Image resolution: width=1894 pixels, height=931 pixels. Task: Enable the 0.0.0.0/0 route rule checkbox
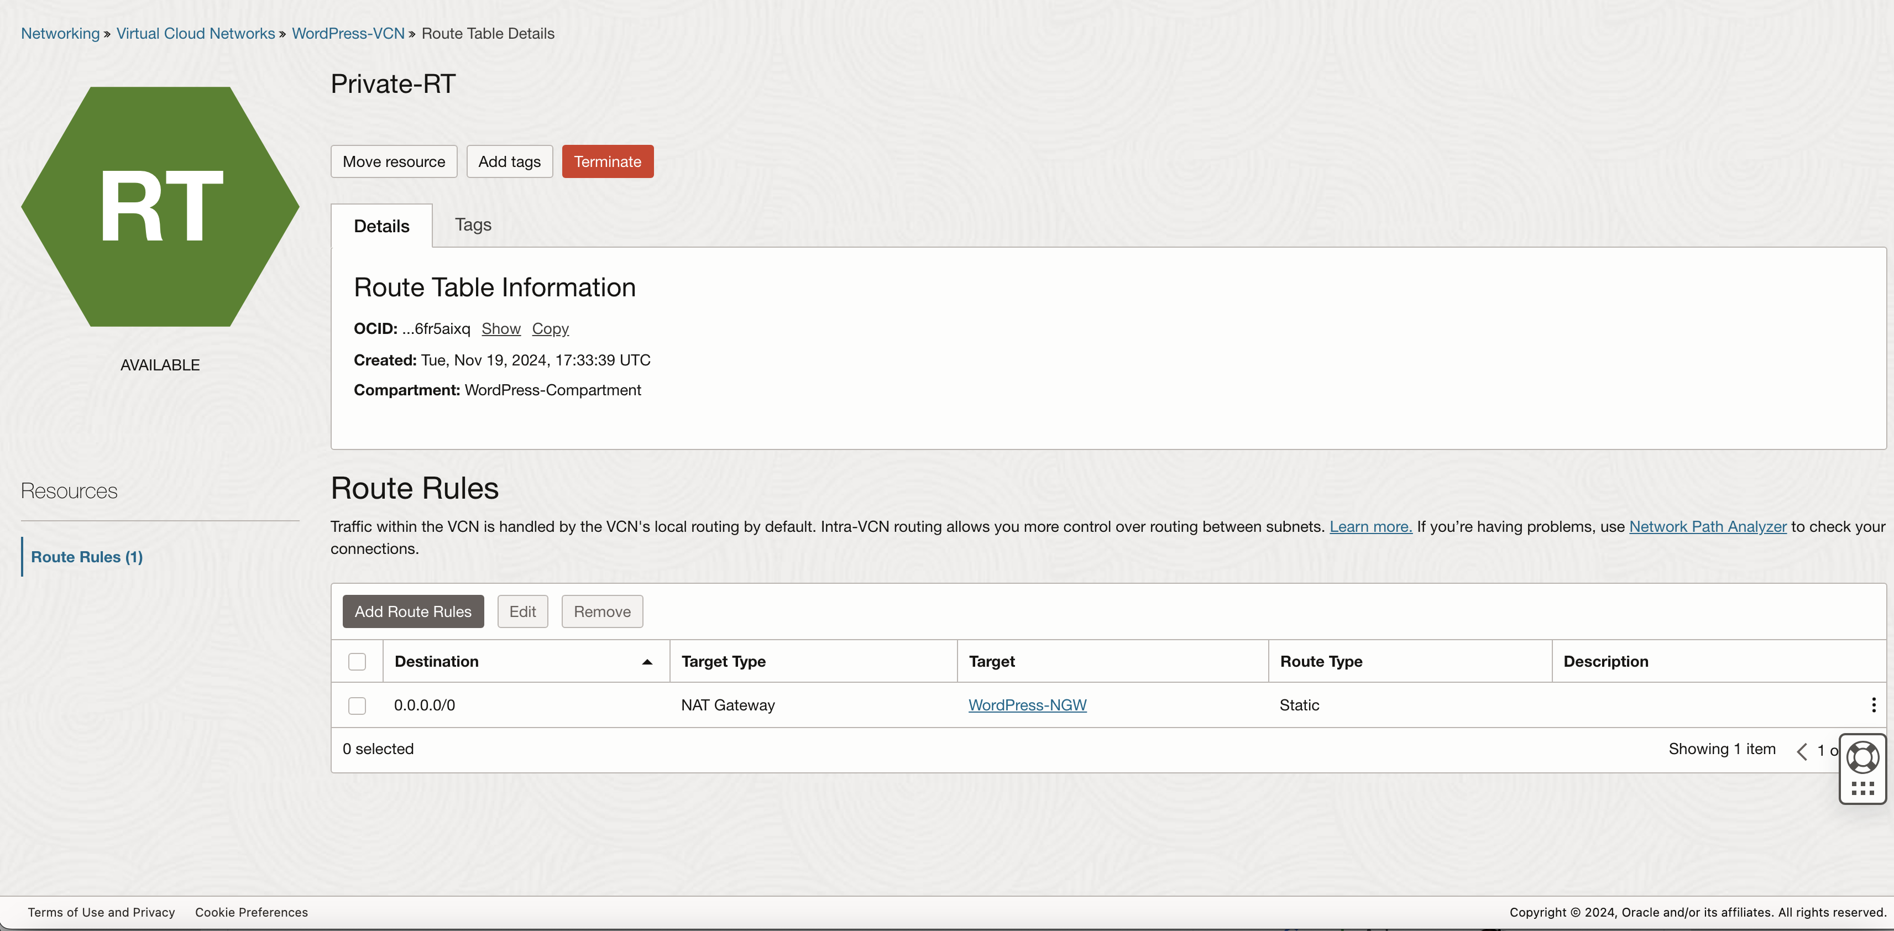358,704
